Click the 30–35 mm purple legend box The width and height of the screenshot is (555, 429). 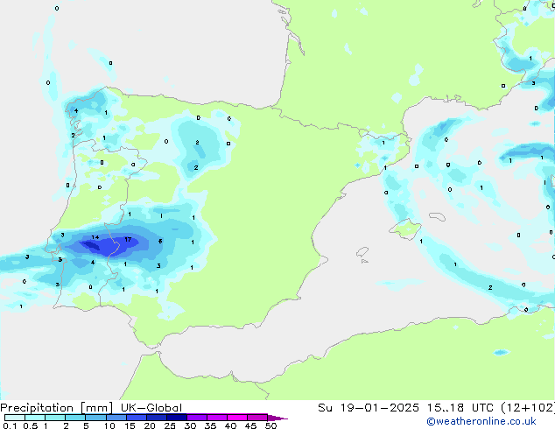pos(197,418)
